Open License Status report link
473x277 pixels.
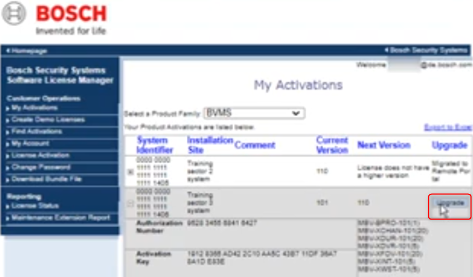point(35,206)
